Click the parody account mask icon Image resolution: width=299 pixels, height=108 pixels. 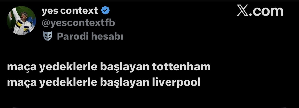pos(47,36)
